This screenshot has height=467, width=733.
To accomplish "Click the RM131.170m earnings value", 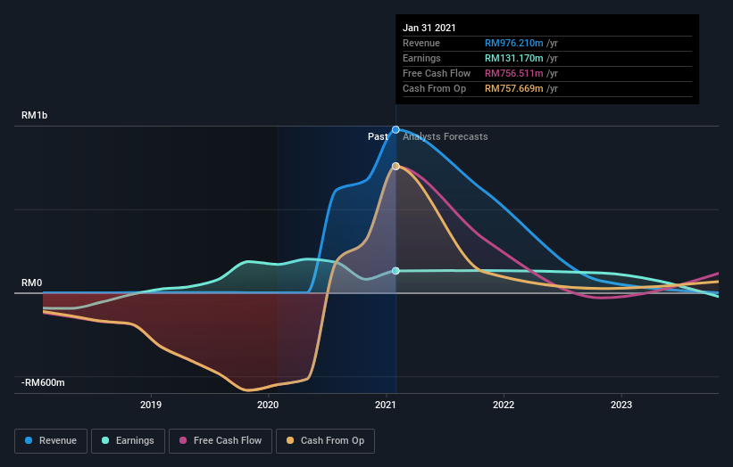I will click(513, 58).
